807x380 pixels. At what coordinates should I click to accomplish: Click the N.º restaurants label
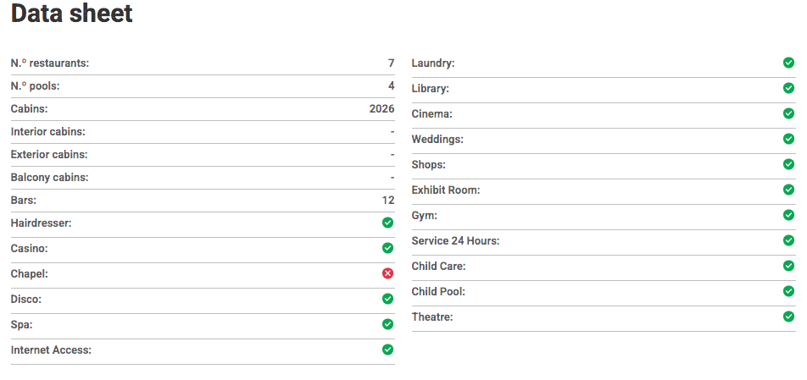[50, 63]
